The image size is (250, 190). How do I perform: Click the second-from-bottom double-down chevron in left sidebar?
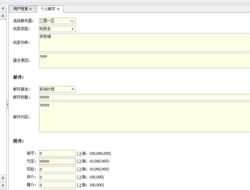click(x=3, y=178)
